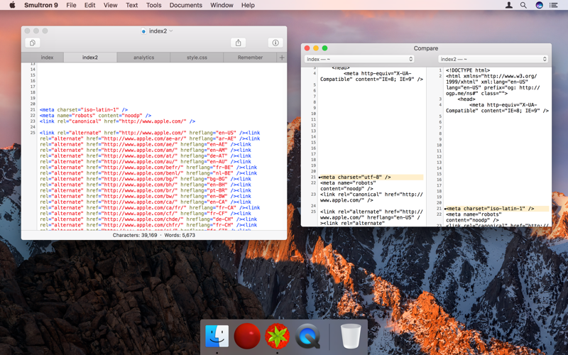Screen dimensions: 568x355
Task: Open Notification Center from the menu bar
Action: pyautogui.click(x=554, y=5)
